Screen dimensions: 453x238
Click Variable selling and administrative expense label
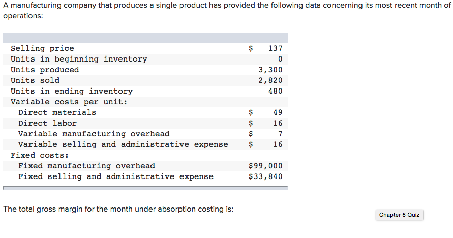(x=123, y=144)
